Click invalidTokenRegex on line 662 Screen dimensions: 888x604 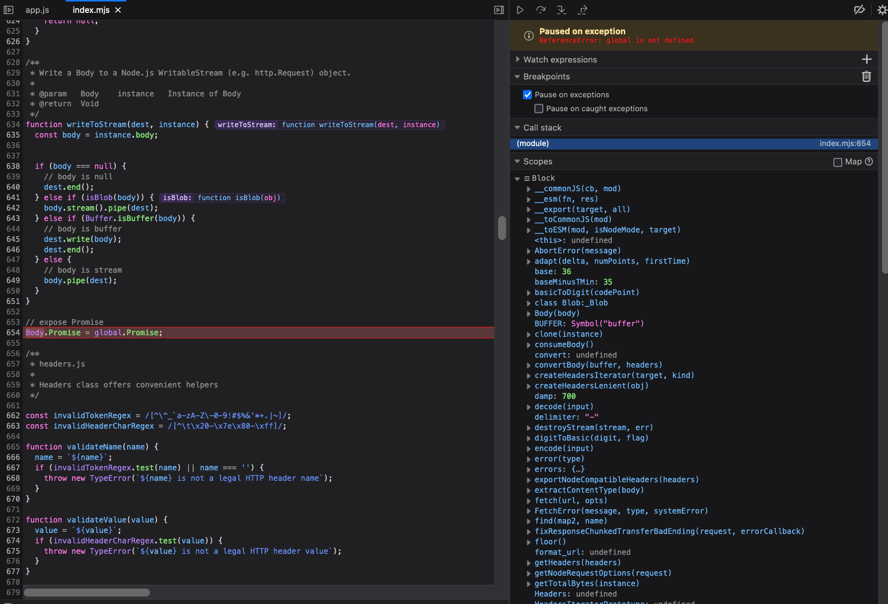click(92, 416)
